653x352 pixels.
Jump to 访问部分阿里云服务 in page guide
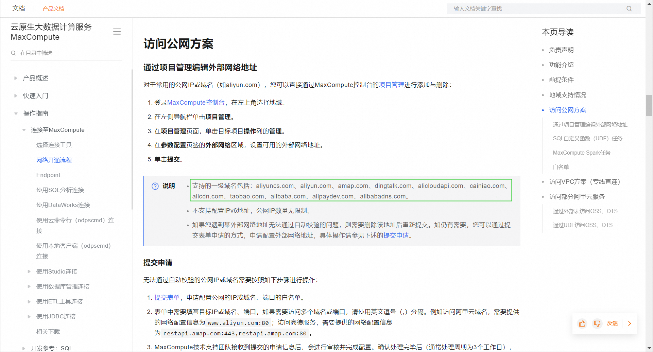(x=577, y=196)
